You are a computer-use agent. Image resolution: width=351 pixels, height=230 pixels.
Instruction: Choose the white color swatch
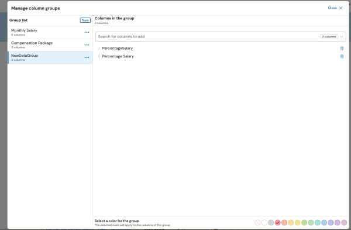264,222
